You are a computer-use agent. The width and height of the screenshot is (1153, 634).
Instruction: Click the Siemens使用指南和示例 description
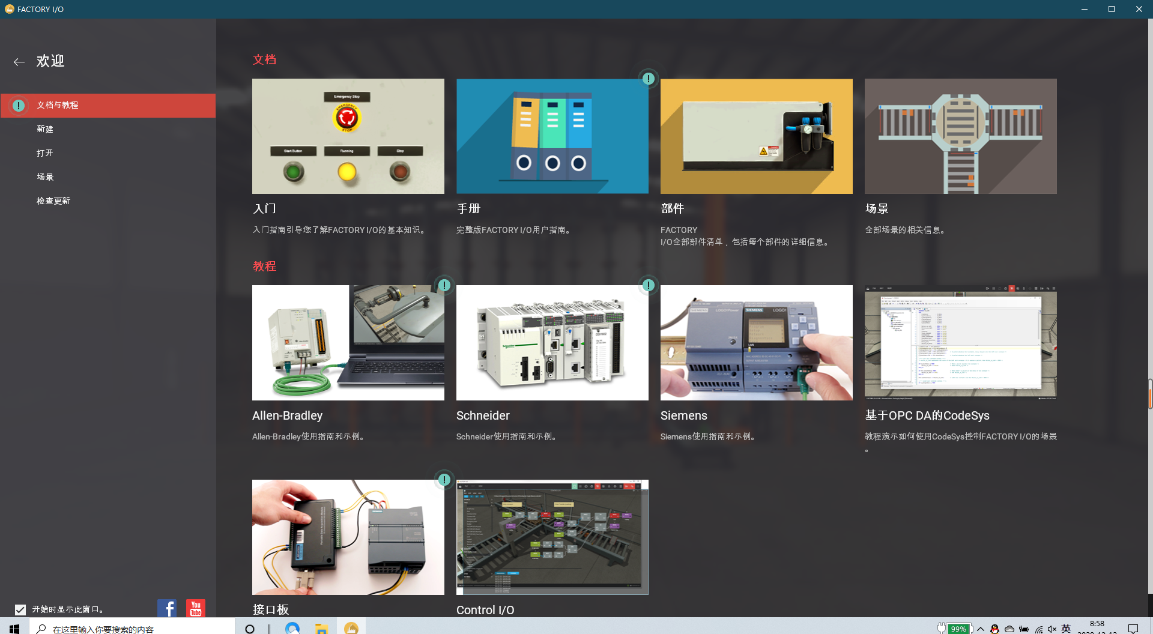coord(709,436)
